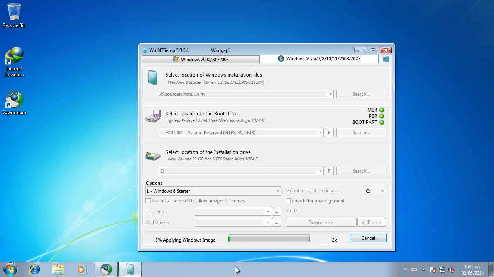Click Search for Windows installation files
This screenshot has height=277, width=494.
click(361, 94)
